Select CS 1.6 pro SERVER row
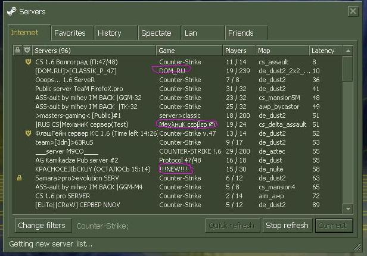The height and width of the screenshot is (256, 367). pos(178,196)
